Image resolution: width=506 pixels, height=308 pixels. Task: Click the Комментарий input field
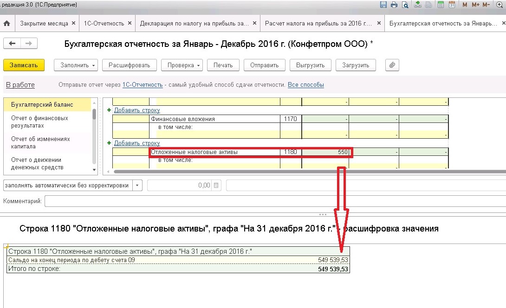coord(275,201)
